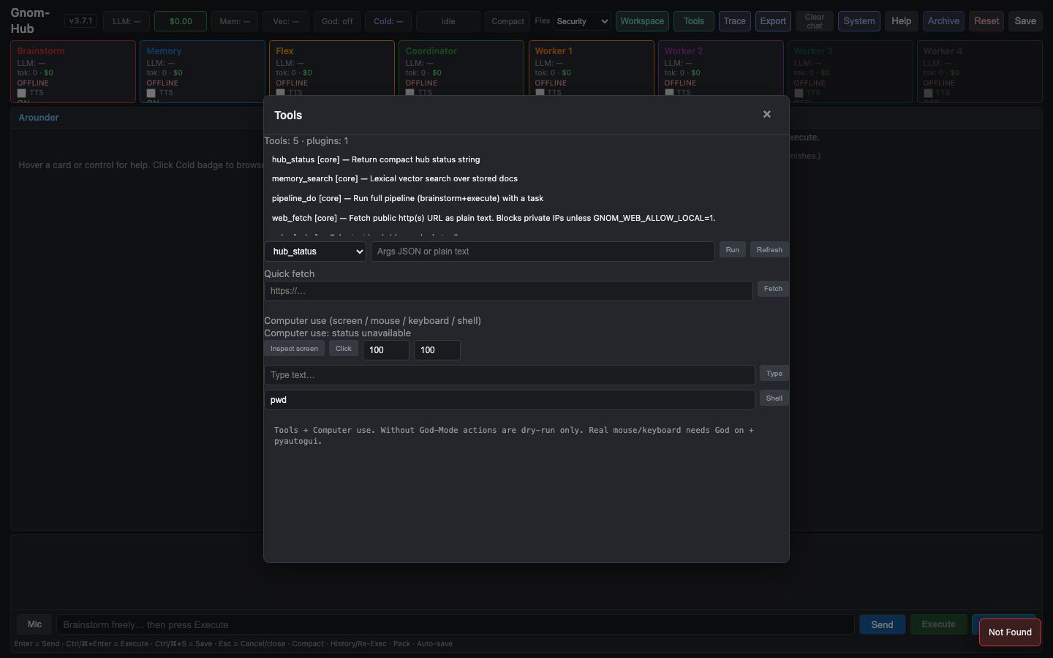Toggle TTS checkbox on the Worker 4 card

(928, 94)
